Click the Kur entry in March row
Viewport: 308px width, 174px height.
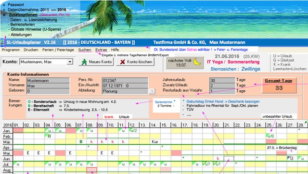pos(155,142)
